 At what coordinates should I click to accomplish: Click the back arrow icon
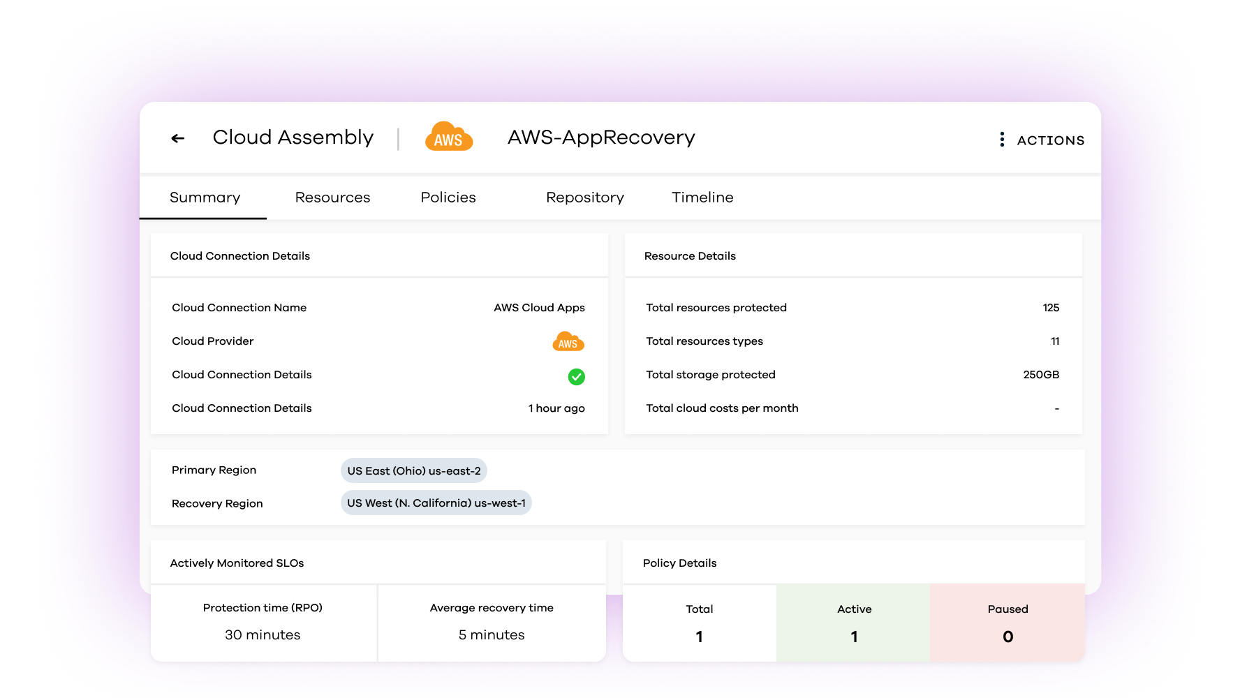(x=178, y=138)
